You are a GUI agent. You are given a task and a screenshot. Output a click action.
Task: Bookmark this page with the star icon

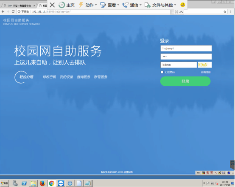[225, 12]
